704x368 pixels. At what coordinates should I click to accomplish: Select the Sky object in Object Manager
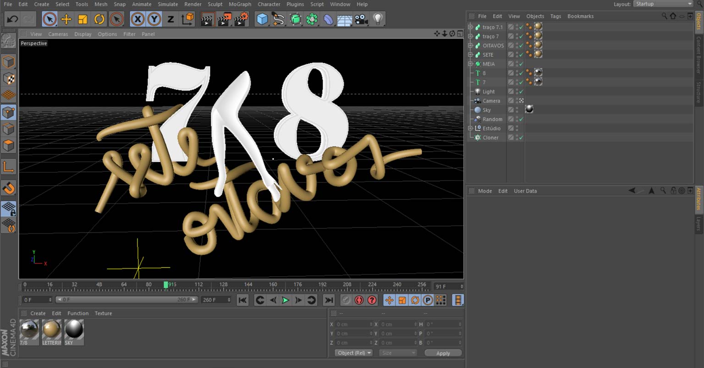[486, 110]
